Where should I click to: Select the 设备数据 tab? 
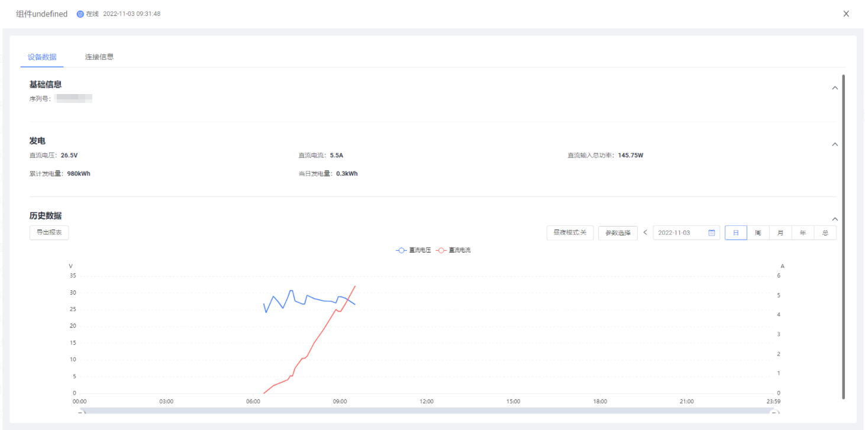click(x=42, y=57)
